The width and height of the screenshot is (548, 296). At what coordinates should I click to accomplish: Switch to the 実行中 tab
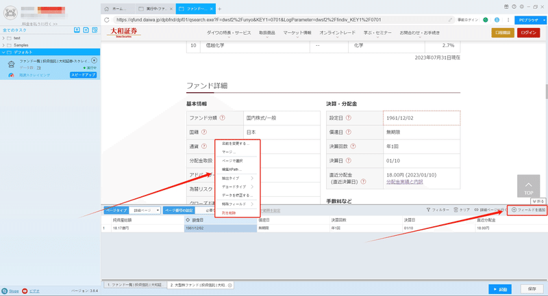coord(155,9)
